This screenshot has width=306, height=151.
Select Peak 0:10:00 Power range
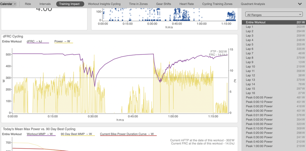(x=274, y=128)
